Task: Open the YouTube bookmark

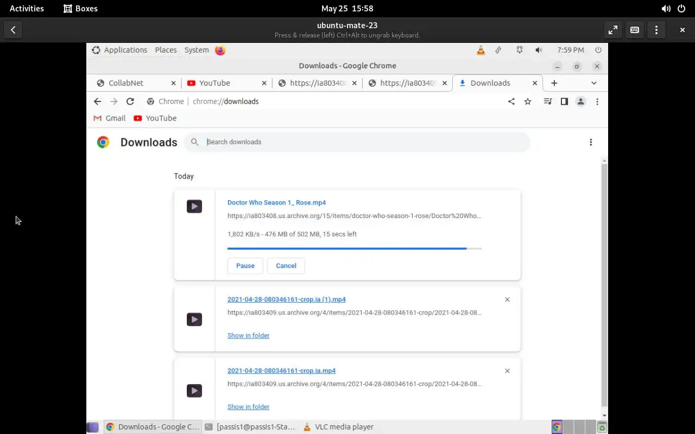Action: pos(155,118)
